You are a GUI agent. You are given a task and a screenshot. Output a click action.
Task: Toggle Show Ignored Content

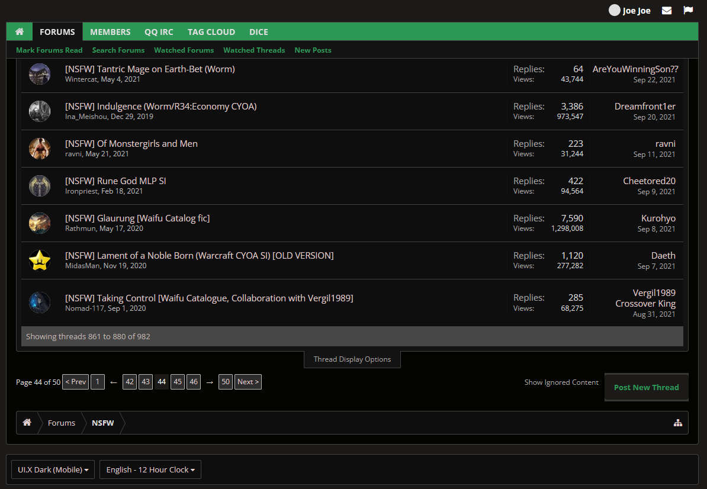(561, 382)
